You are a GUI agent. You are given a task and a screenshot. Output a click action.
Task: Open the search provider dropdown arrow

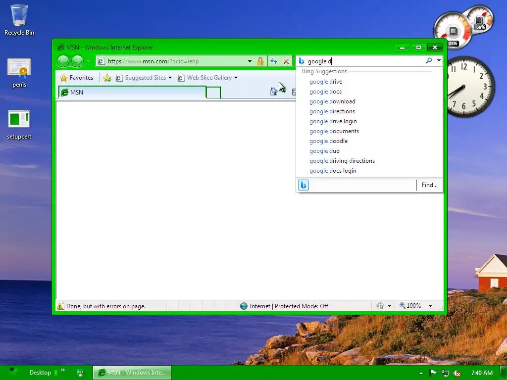click(439, 60)
